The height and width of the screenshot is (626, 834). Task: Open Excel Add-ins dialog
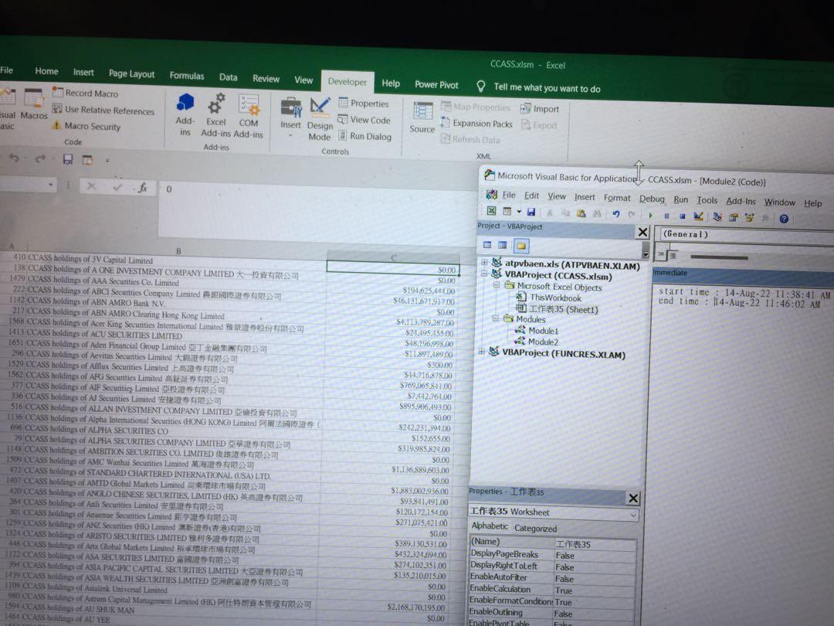click(216, 115)
